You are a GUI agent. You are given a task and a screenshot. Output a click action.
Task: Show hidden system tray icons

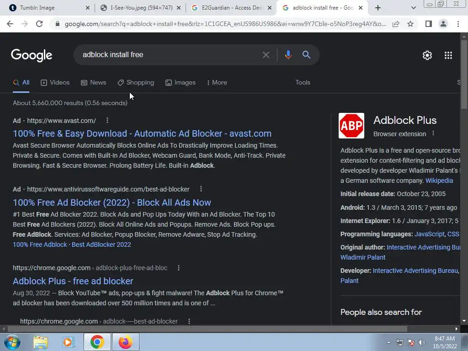pyautogui.click(x=388, y=342)
